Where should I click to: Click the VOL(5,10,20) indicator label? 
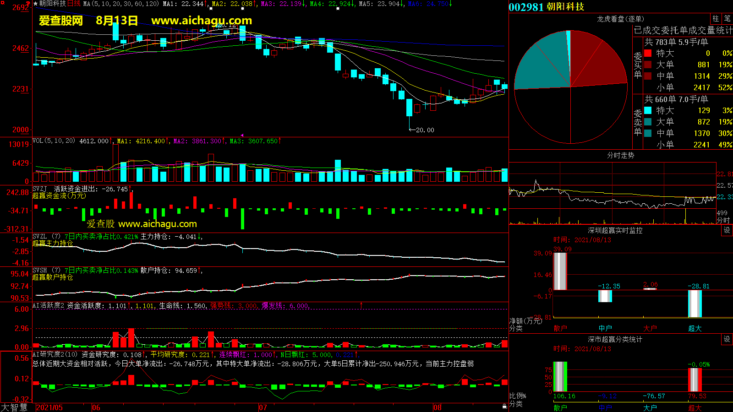(x=54, y=141)
